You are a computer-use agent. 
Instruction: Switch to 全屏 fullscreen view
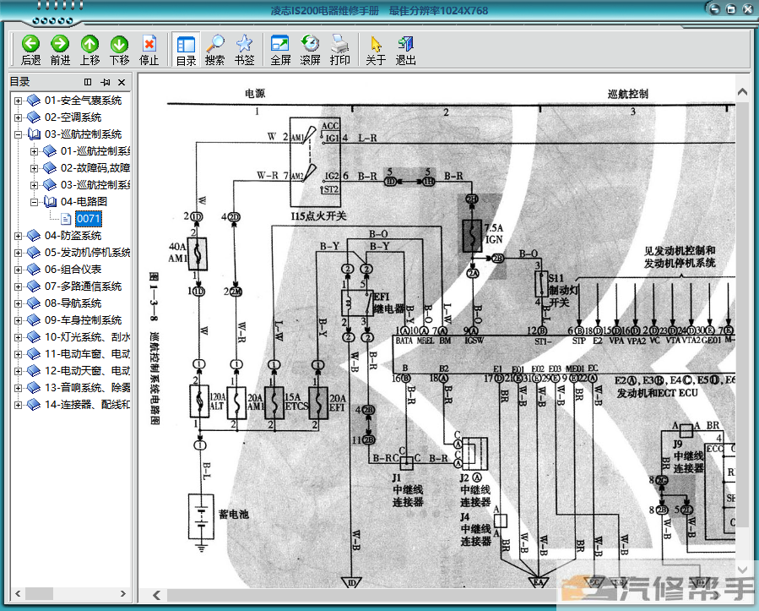click(x=280, y=49)
